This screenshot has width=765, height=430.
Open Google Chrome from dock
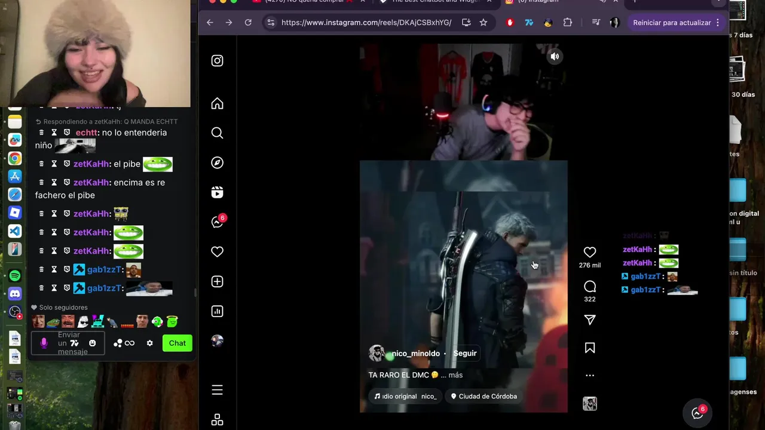point(15,158)
